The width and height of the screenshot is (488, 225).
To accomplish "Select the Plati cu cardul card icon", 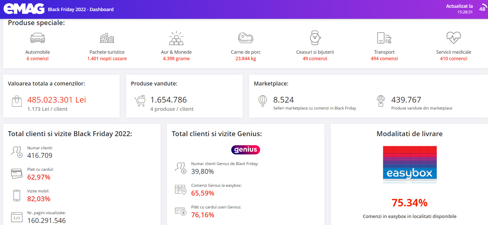I will [17, 174].
